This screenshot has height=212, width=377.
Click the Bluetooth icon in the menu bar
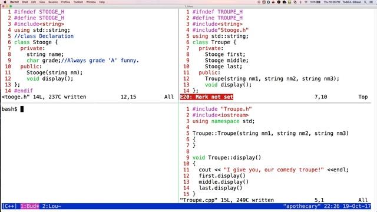(x=300, y=2)
